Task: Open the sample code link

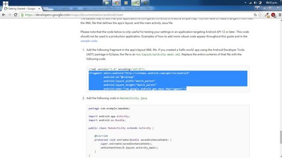Action: (89, 41)
